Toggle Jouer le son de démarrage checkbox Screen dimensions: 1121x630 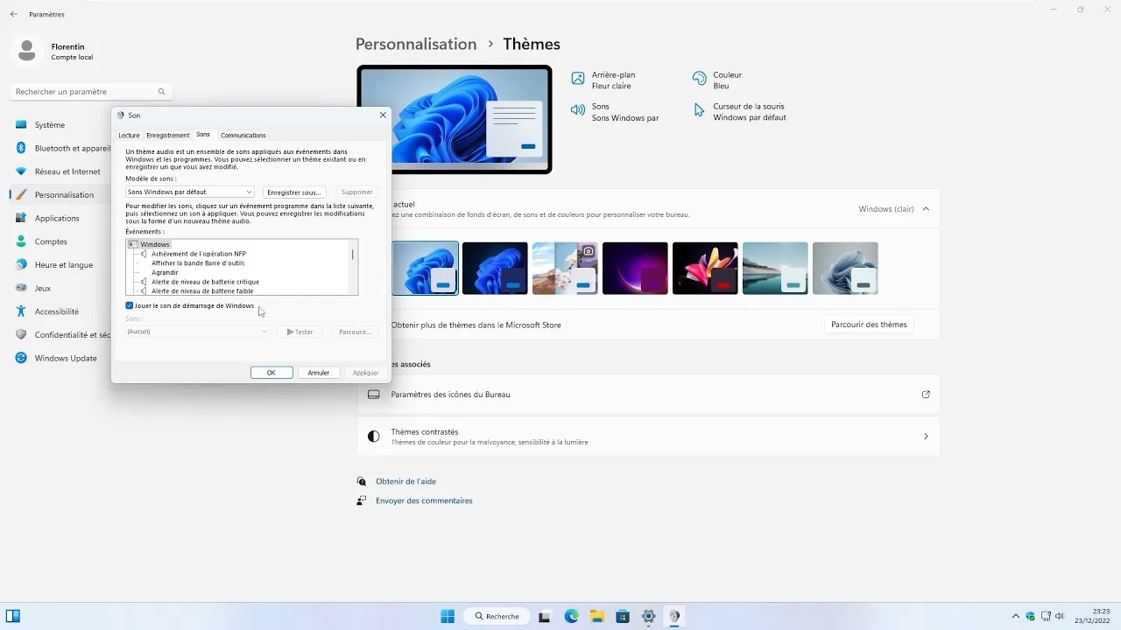130,305
